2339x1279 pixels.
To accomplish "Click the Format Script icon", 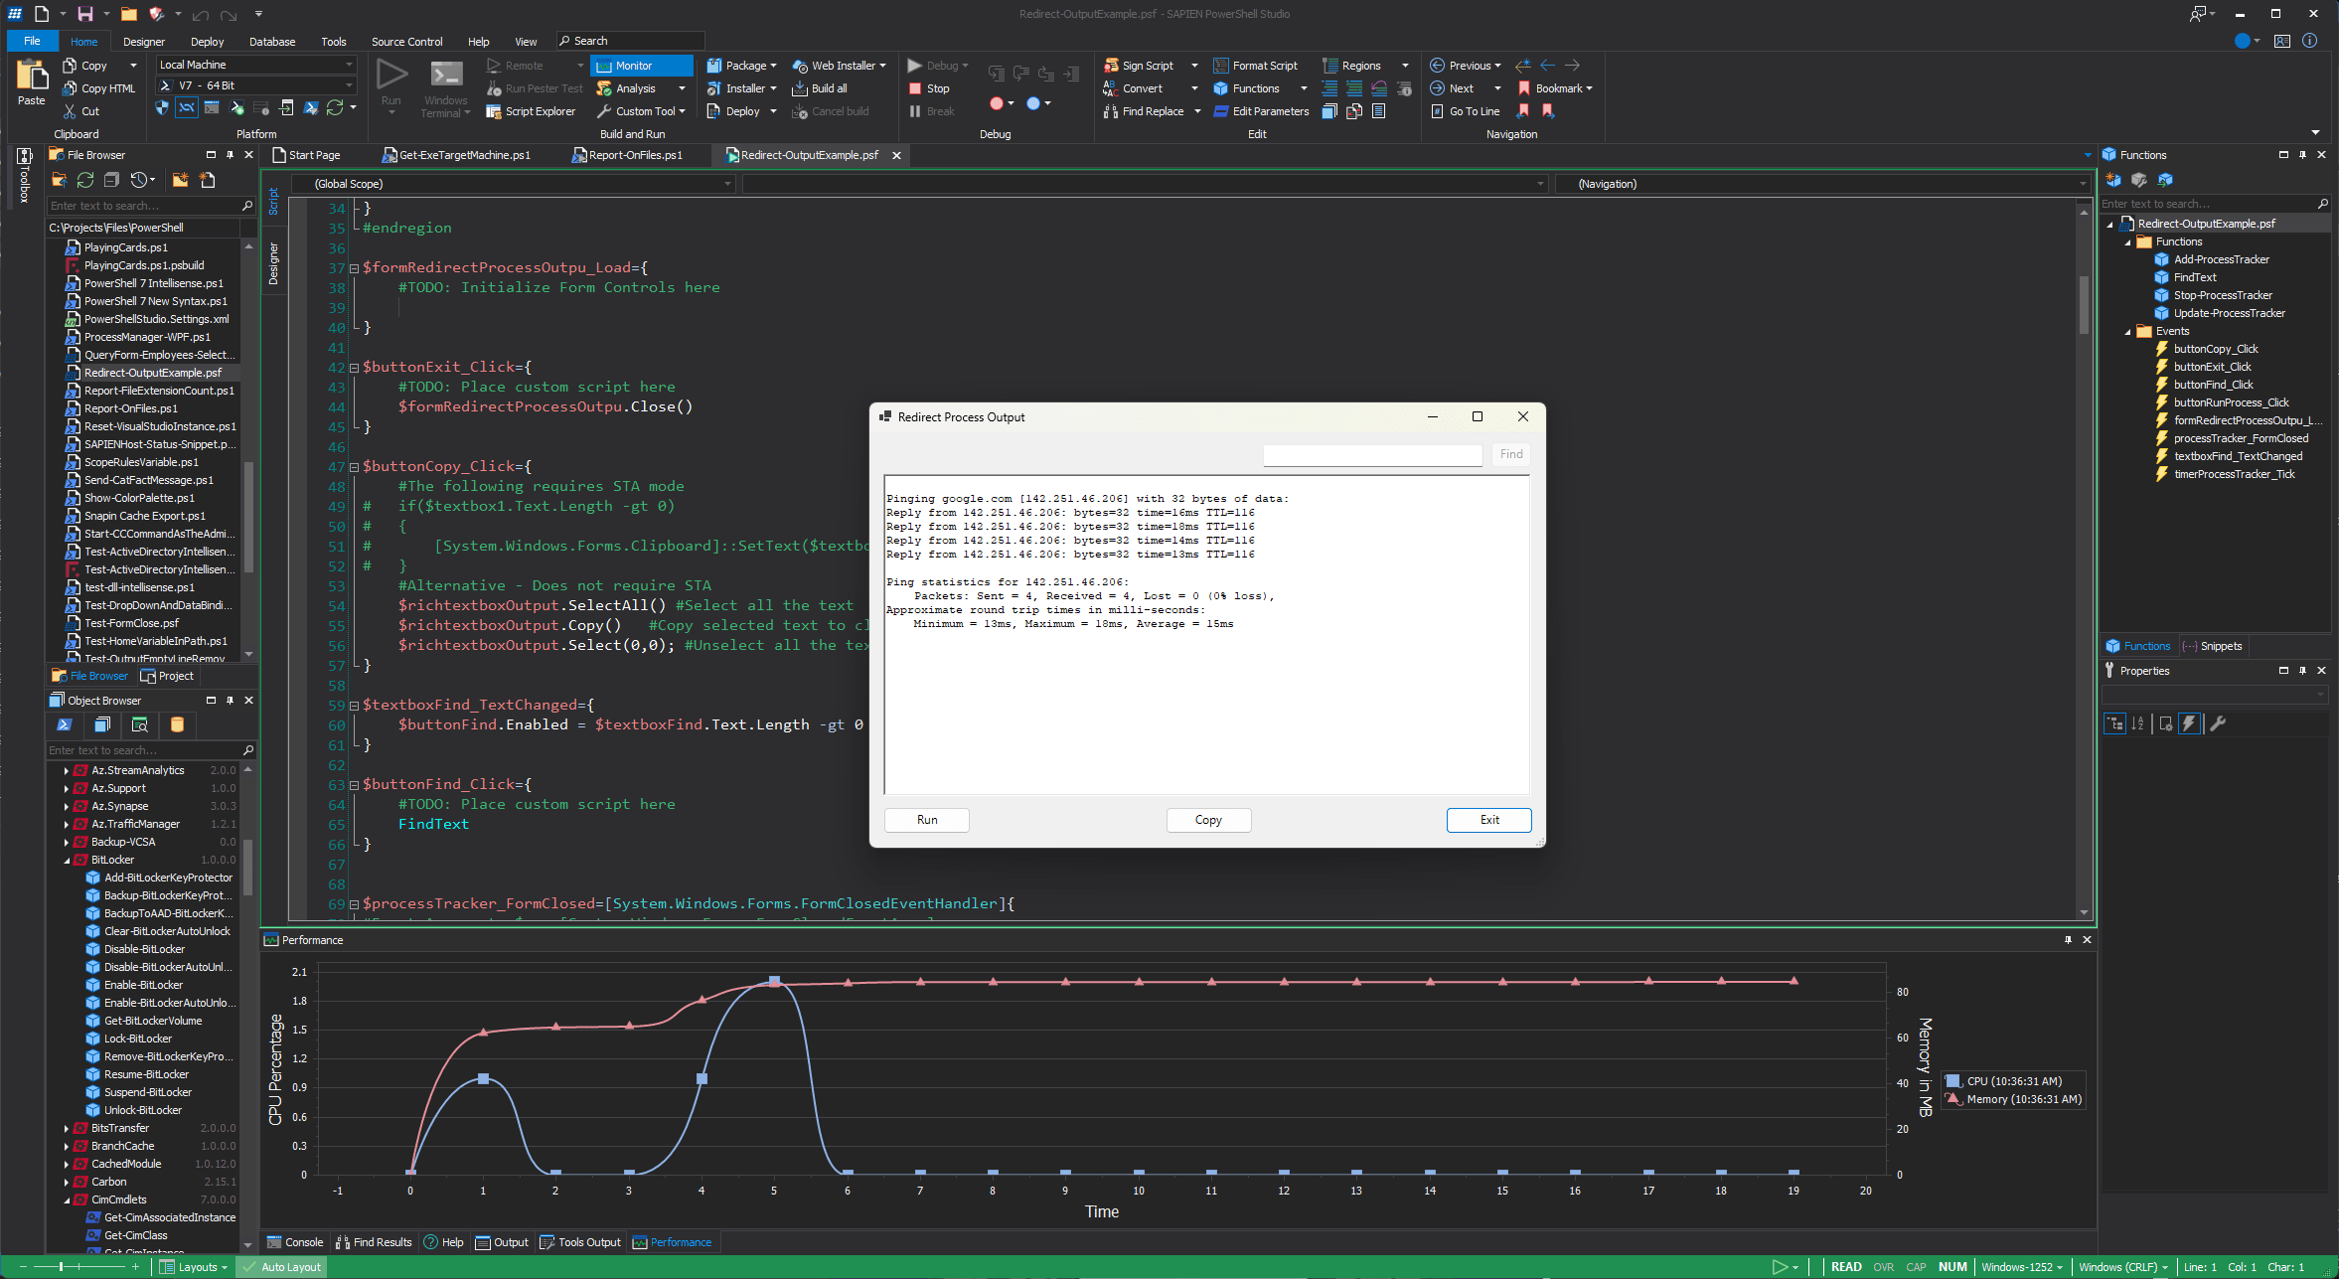I will 1221,66.
